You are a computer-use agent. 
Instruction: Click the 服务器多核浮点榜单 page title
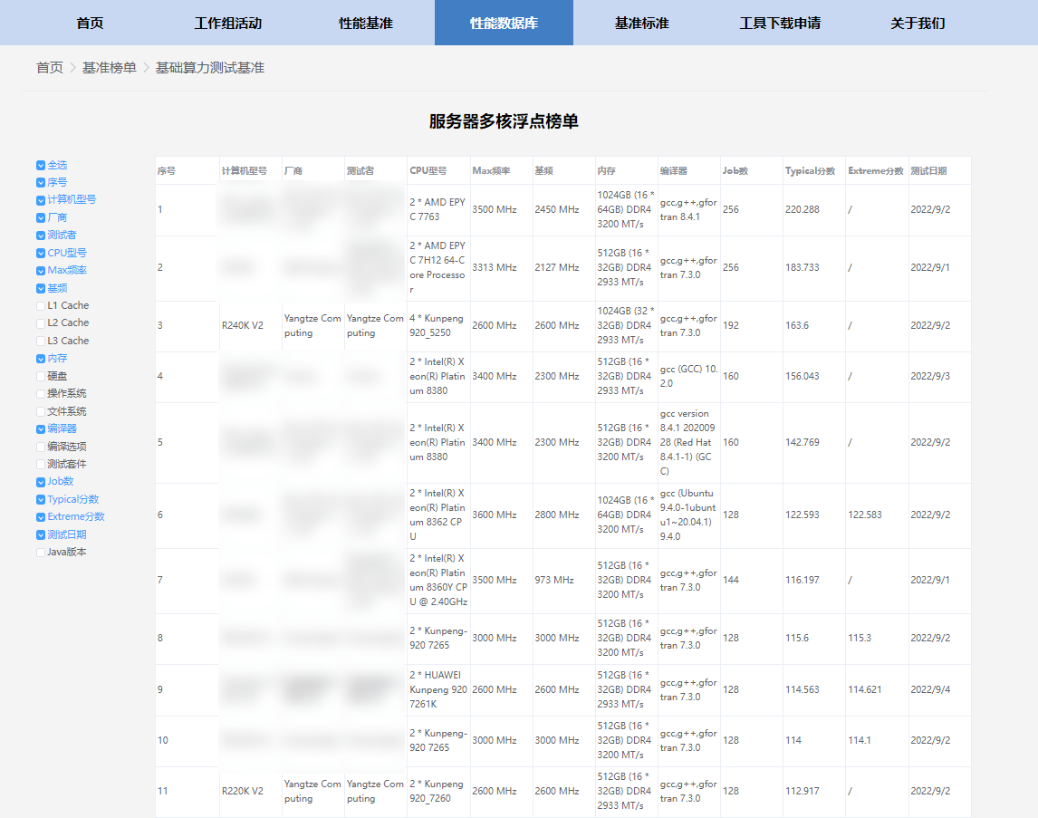tap(504, 121)
